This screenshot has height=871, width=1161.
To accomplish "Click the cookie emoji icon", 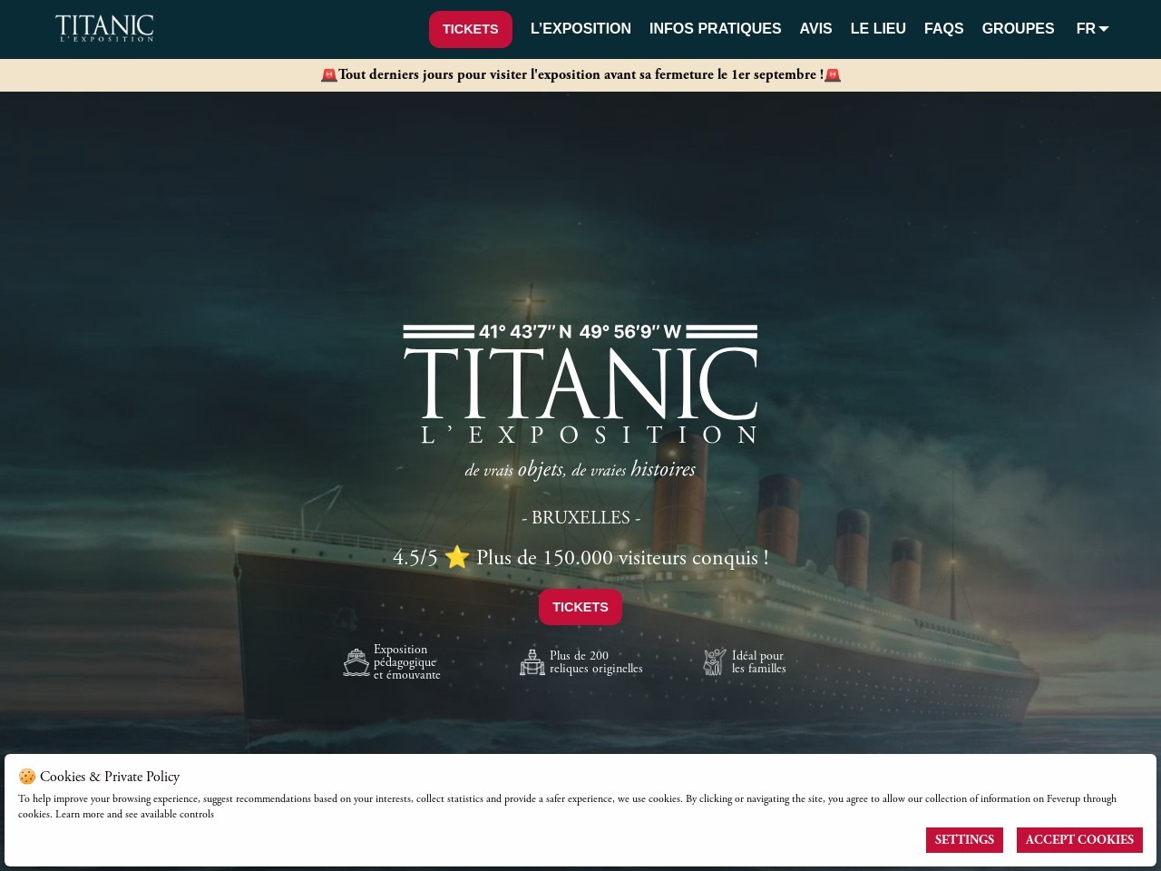I will [x=27, y=777].
